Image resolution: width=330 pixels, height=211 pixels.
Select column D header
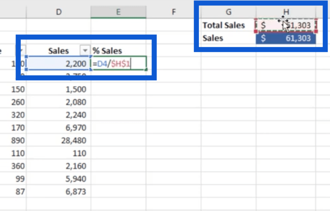click(59, 12)
